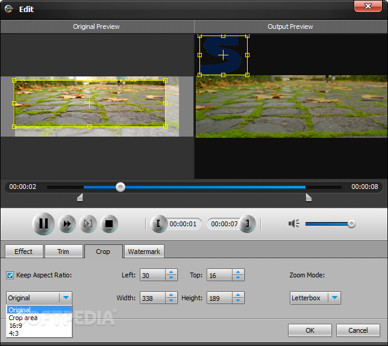Open the Watermark tab
388x346 pixels.
pyautogui.click(x=144, y=252)
